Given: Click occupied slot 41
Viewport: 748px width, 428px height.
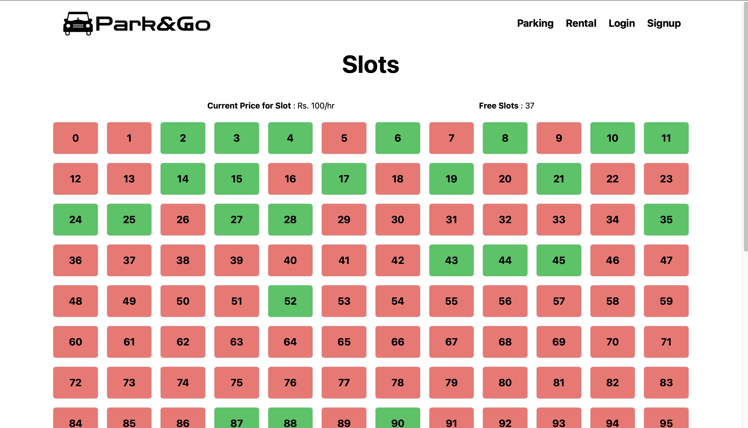Looking at the screenshot, I should 344,260.
